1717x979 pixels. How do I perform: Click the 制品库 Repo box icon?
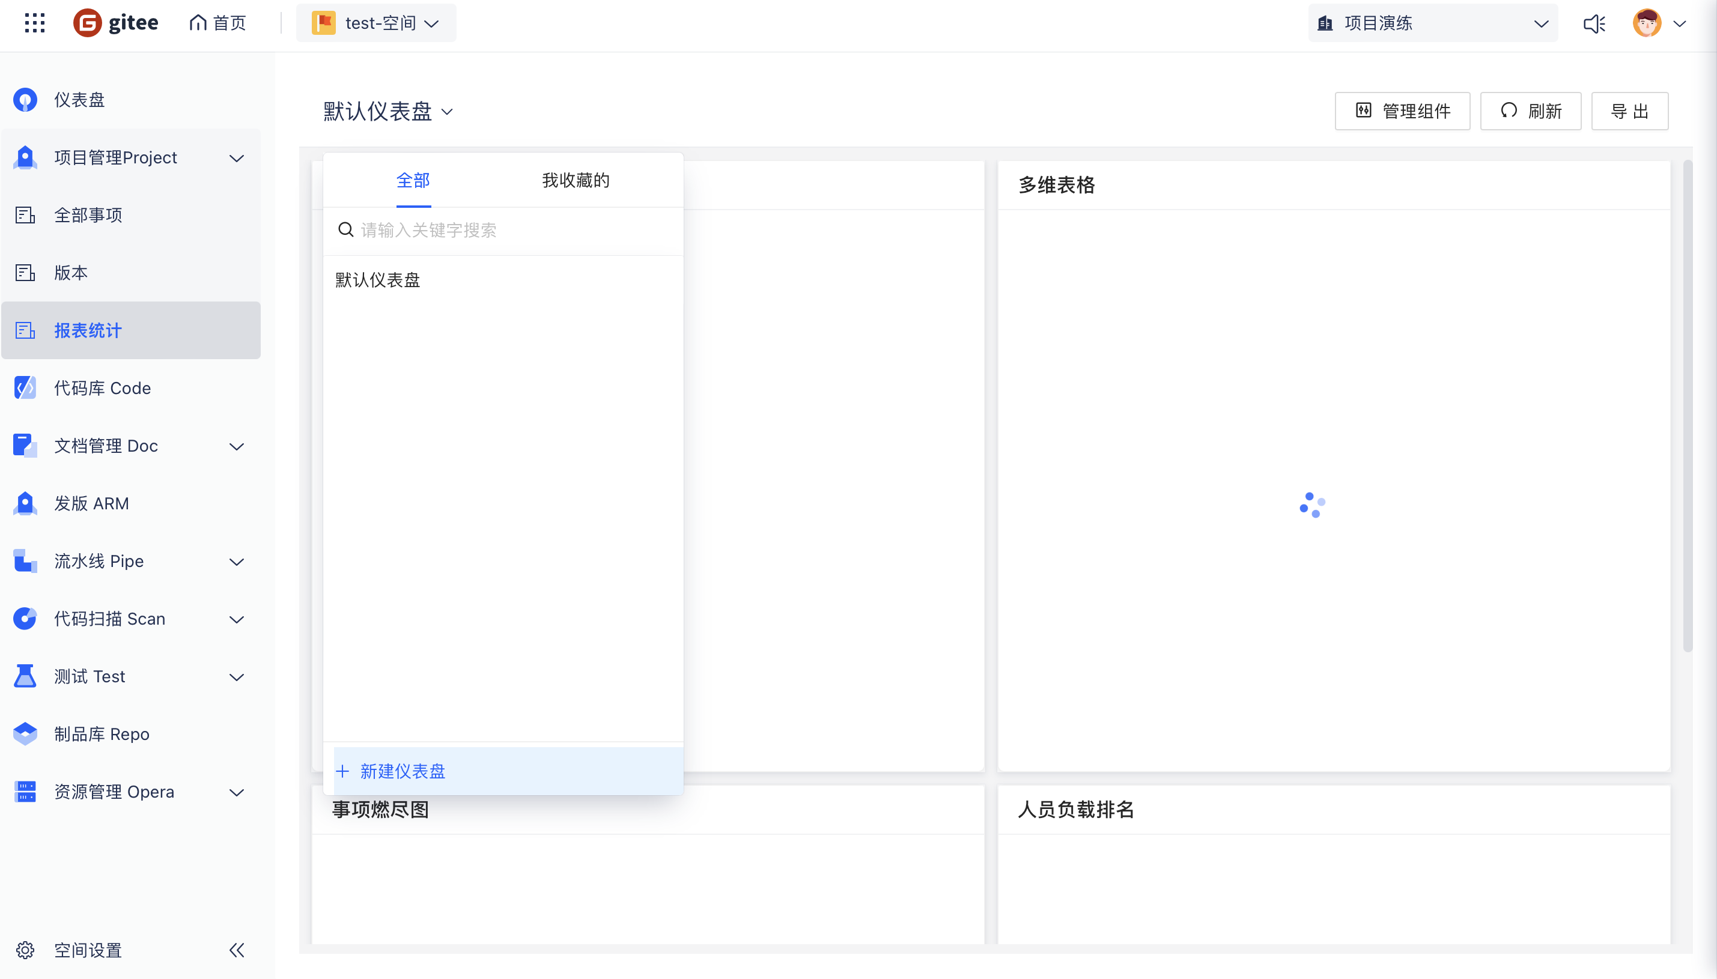pyautogui.click(x=25, y=734)
